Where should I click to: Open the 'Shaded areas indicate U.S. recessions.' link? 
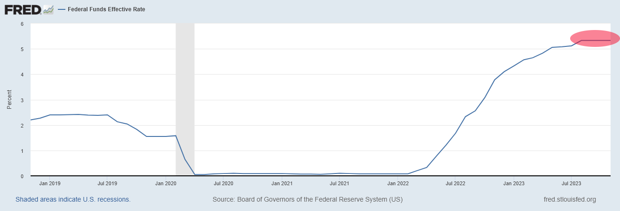73,199
